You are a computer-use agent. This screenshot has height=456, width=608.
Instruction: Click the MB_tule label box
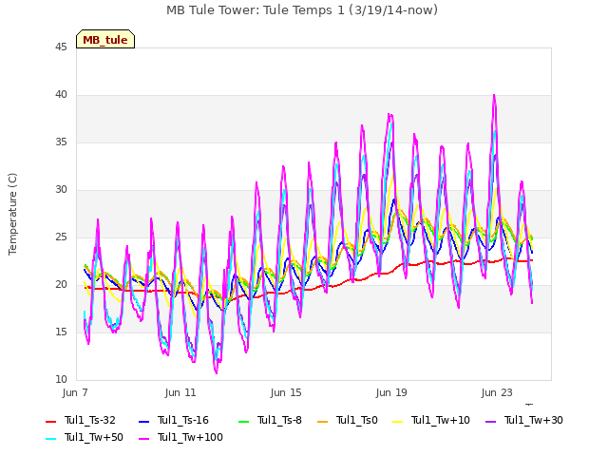pos(105,39)
